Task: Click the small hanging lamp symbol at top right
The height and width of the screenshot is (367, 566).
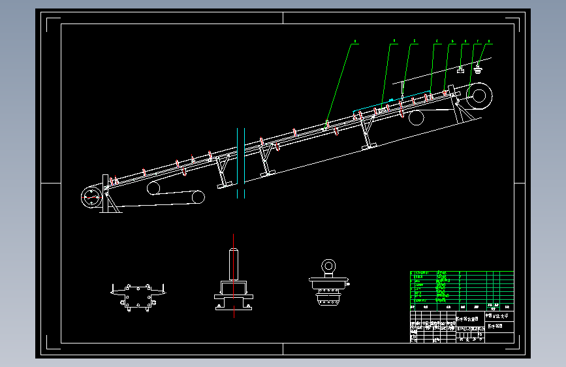Action: pyautogui.click(x=478, y=69)
